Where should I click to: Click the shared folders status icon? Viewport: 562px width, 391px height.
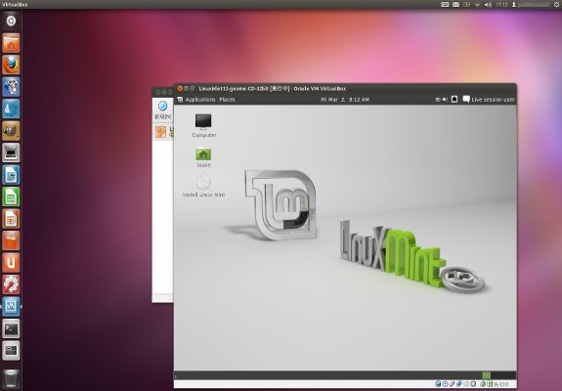point(466,384)
